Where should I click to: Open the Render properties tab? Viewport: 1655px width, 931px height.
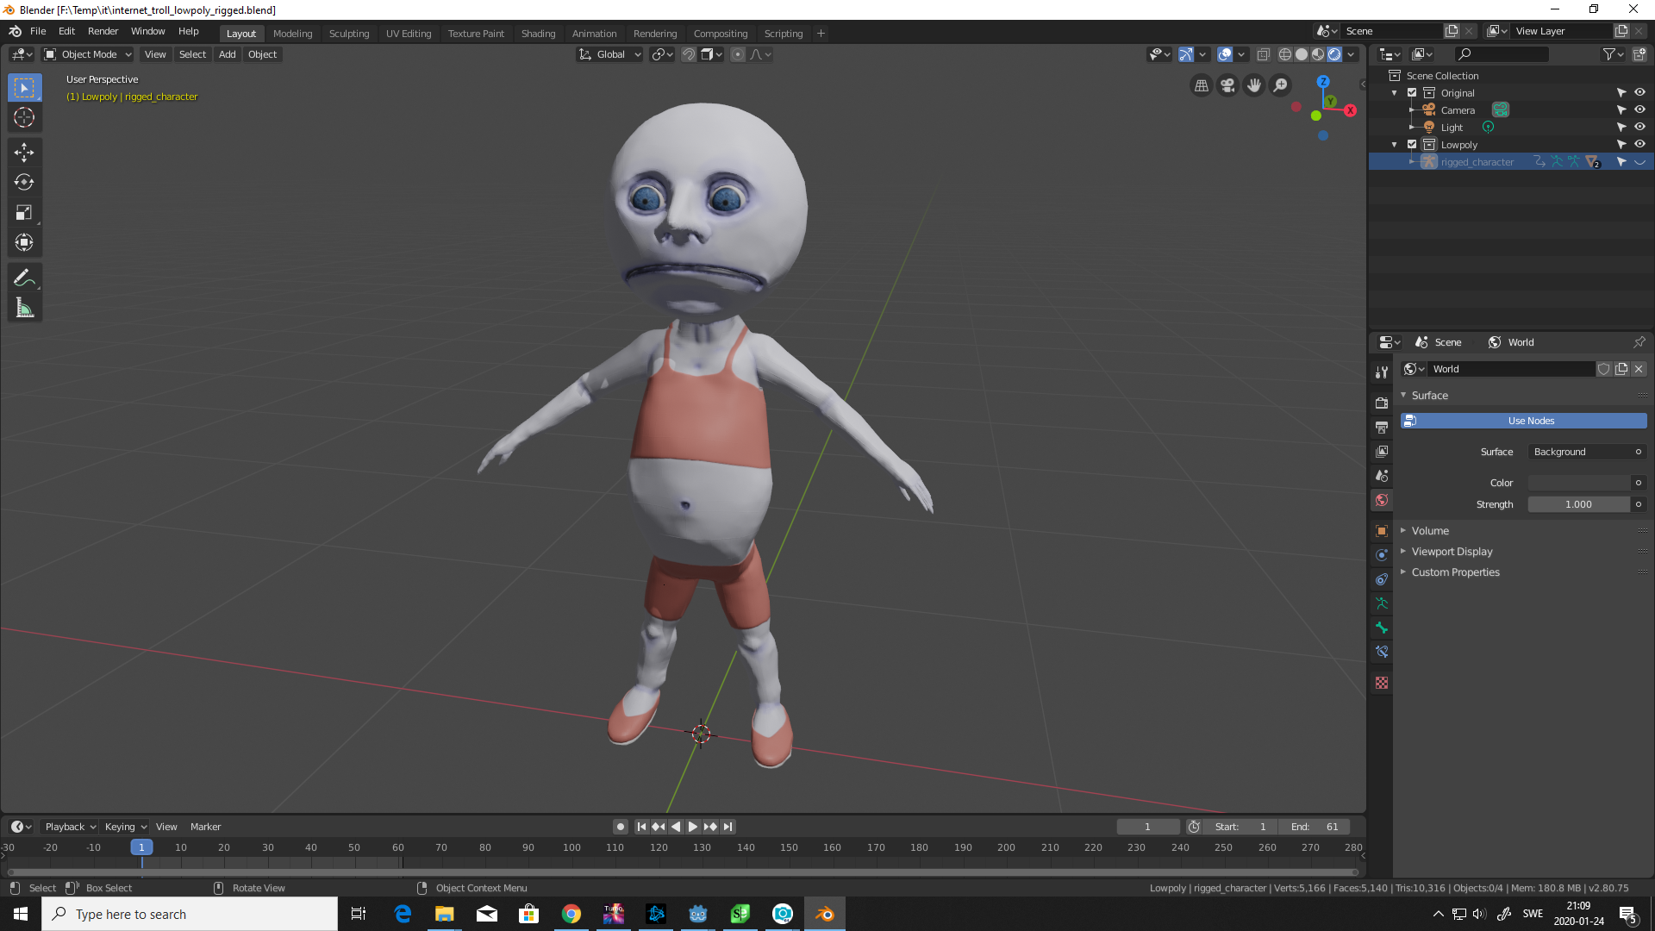tap(1382, 403)
